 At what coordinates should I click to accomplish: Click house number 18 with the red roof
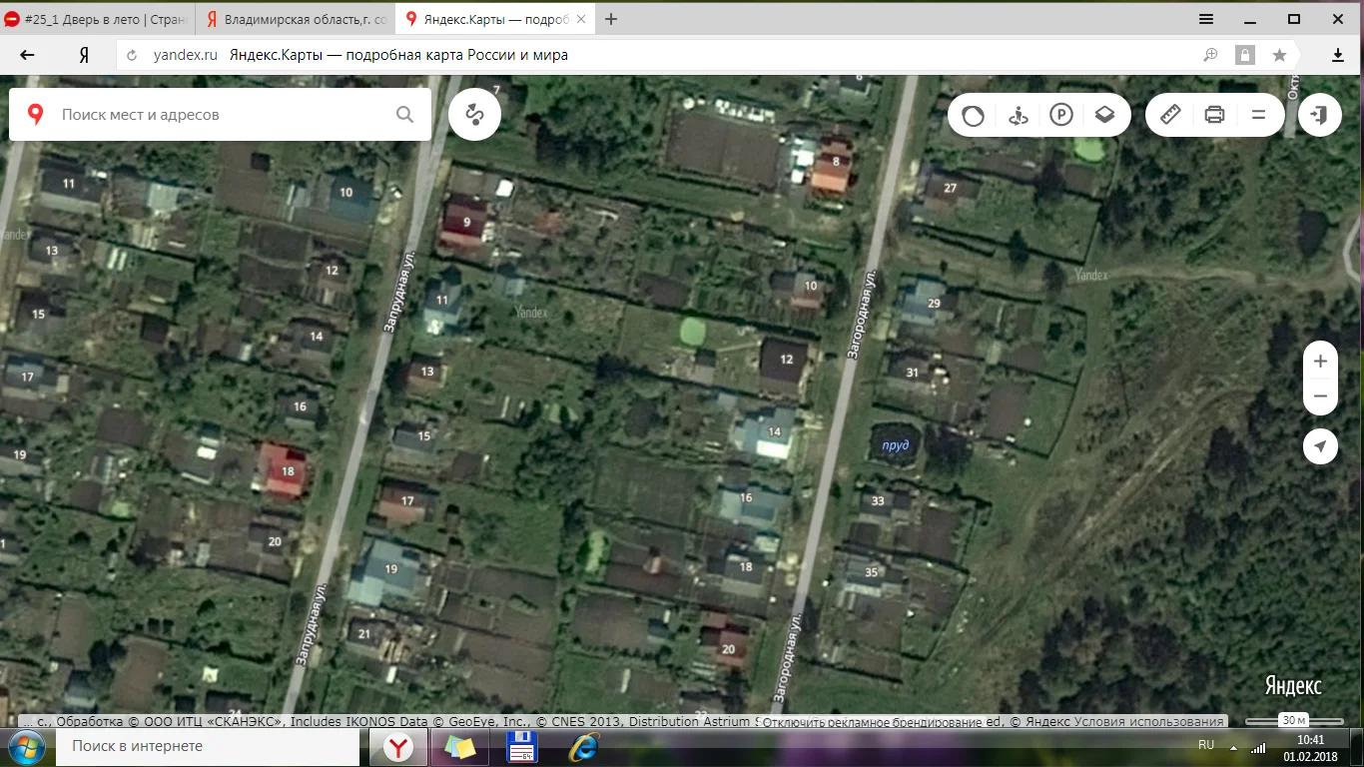pos(288,470)
